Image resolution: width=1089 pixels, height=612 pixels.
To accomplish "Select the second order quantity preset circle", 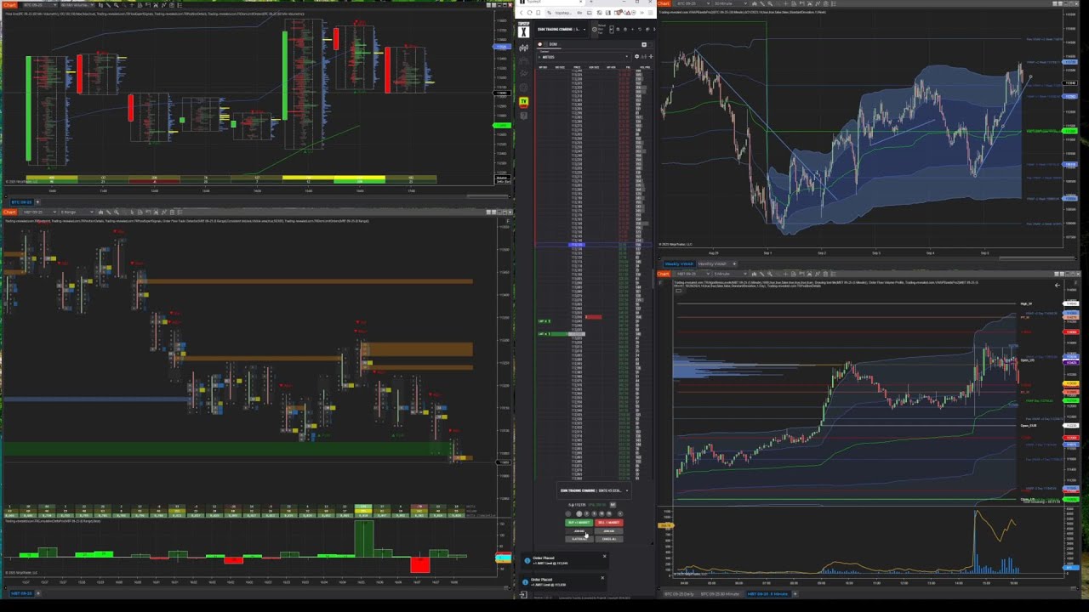I will (587, 513).
